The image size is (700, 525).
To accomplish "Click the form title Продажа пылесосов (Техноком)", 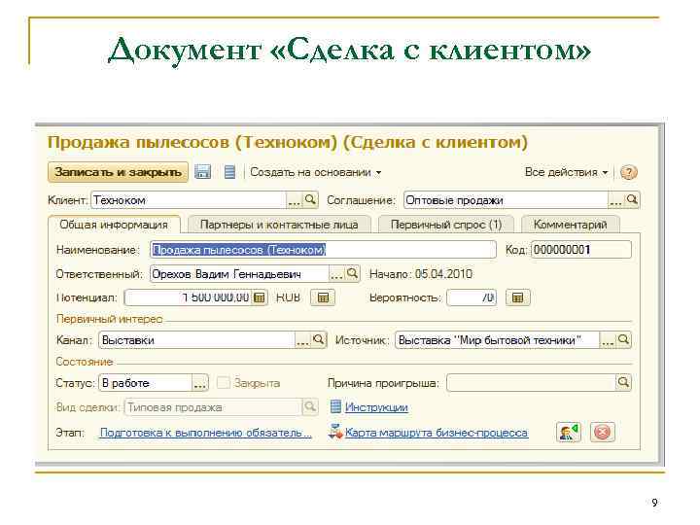I will click(x=287, y=142).
